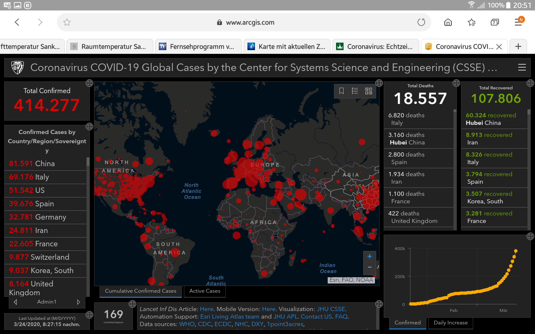
Task: Select 8.913 recovered Iran entry
Action: tap(494, 139)
